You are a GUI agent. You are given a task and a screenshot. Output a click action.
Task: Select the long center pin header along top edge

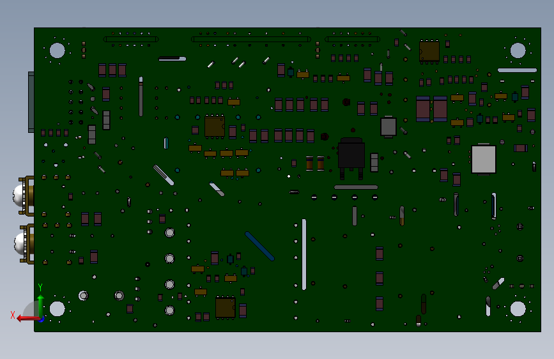click(251, 39)
